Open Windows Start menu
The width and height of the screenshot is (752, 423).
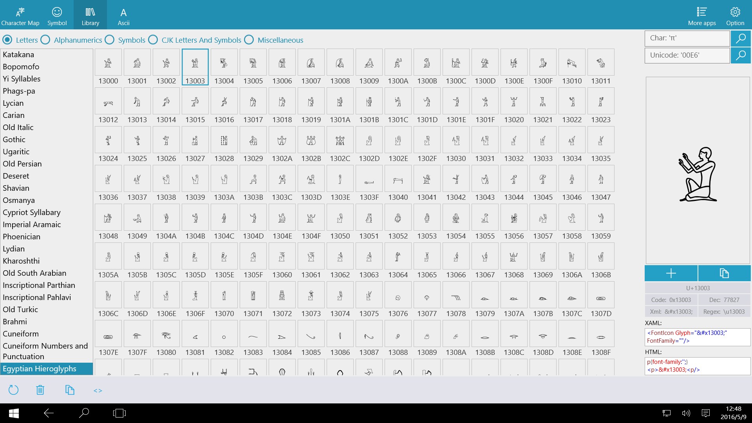(x=14, y=413)
